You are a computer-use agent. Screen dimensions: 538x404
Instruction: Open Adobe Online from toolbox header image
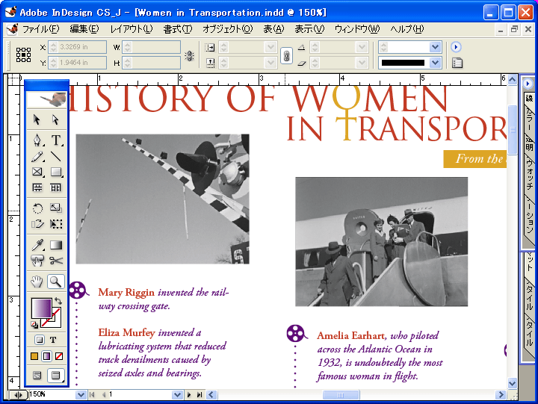coord(46,99)
